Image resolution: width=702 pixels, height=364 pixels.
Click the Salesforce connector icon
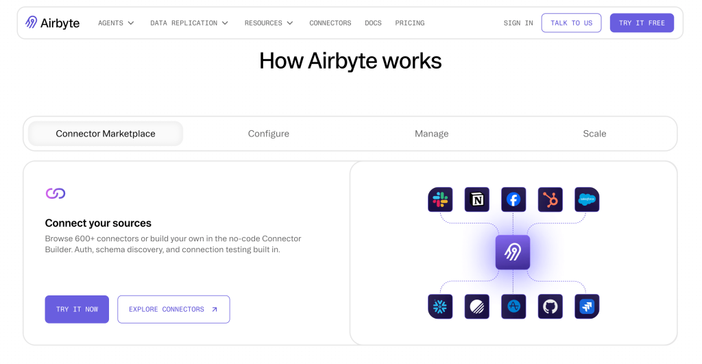tap(587, 199)
